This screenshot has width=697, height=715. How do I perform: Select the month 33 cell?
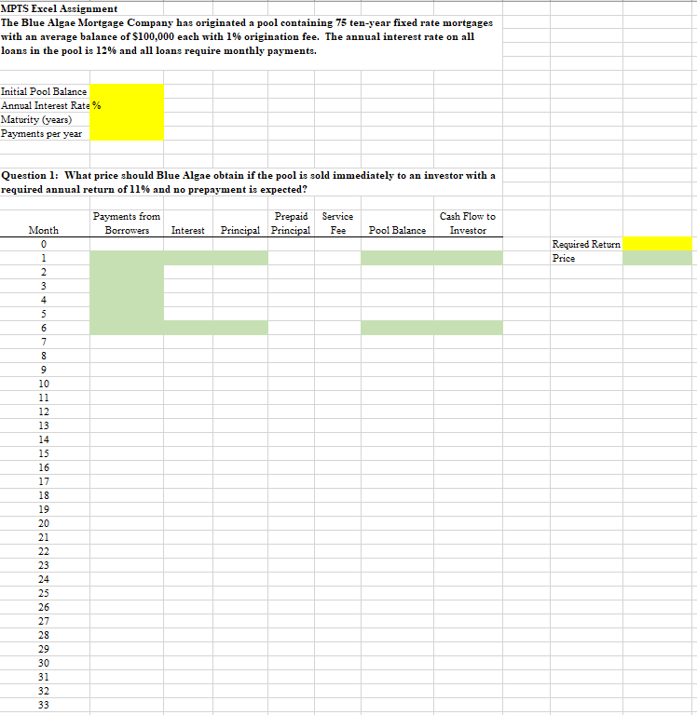point(45,705)
